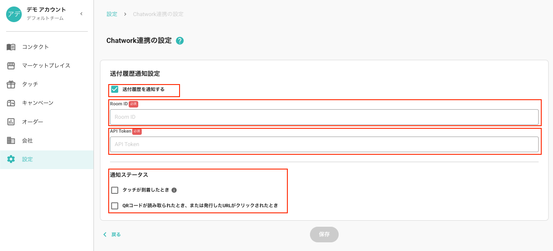553x251 pixels.
Task: Click the Order chart icon
Action: (x=11, y=122)
